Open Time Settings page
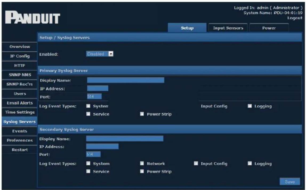Screen dimensions: 306x190 pyautogui.click(x=20, y=112)
